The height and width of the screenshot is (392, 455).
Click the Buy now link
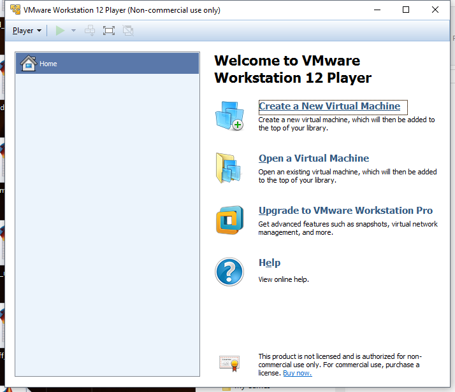click(x=298, y=373)
